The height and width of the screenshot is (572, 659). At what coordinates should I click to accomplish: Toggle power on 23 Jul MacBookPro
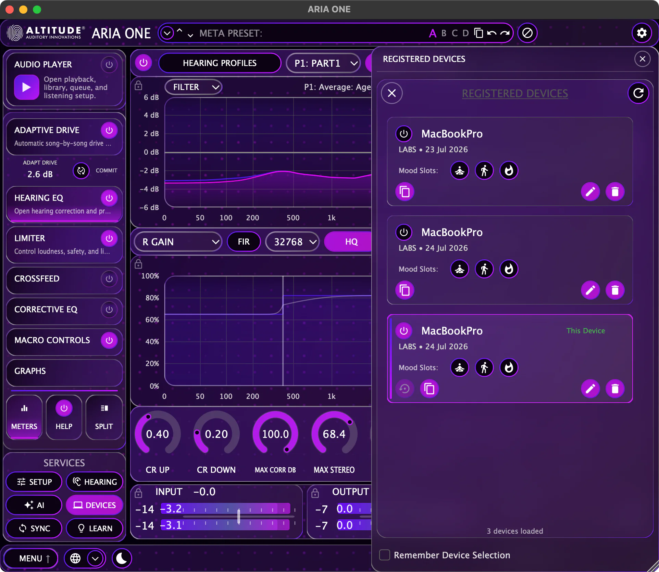coord(404,133)
